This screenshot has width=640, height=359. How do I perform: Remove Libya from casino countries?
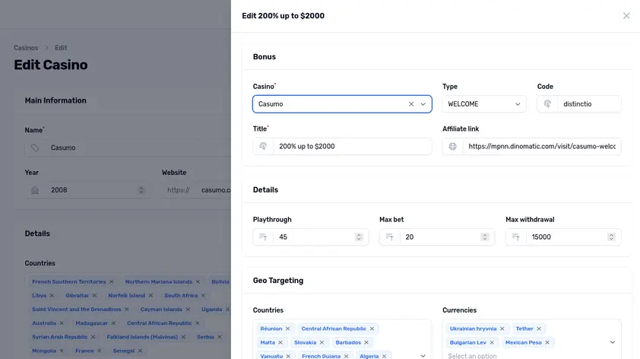(52, 296)
